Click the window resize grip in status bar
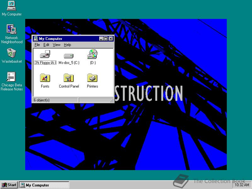252x189 pixels. click(x=112, y=100)
